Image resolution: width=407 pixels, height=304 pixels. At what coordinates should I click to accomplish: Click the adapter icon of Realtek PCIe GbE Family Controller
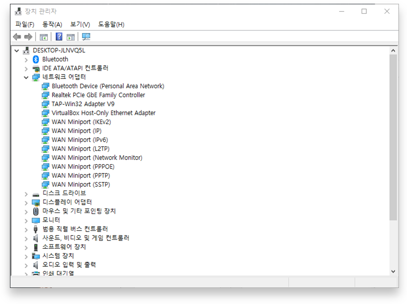click(45, 95)
